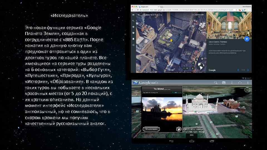The height and width of the screenshot is (150, 267).
Task: Close the Explore New York City tour
Action: click(x=139, y=15)
